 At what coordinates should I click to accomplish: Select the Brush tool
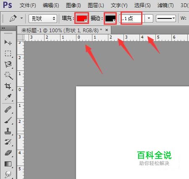8,120
